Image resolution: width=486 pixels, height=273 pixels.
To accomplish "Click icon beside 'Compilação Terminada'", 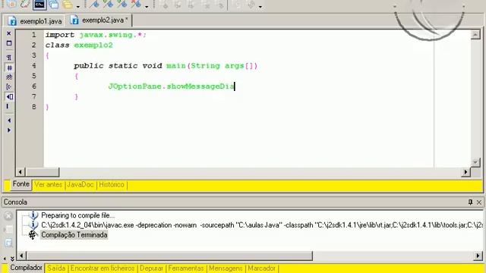I will (x=33, y=235).
